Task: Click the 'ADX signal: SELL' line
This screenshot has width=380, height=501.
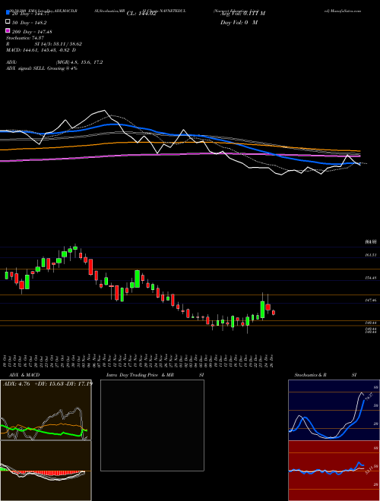Action: (x=42, y=68)
